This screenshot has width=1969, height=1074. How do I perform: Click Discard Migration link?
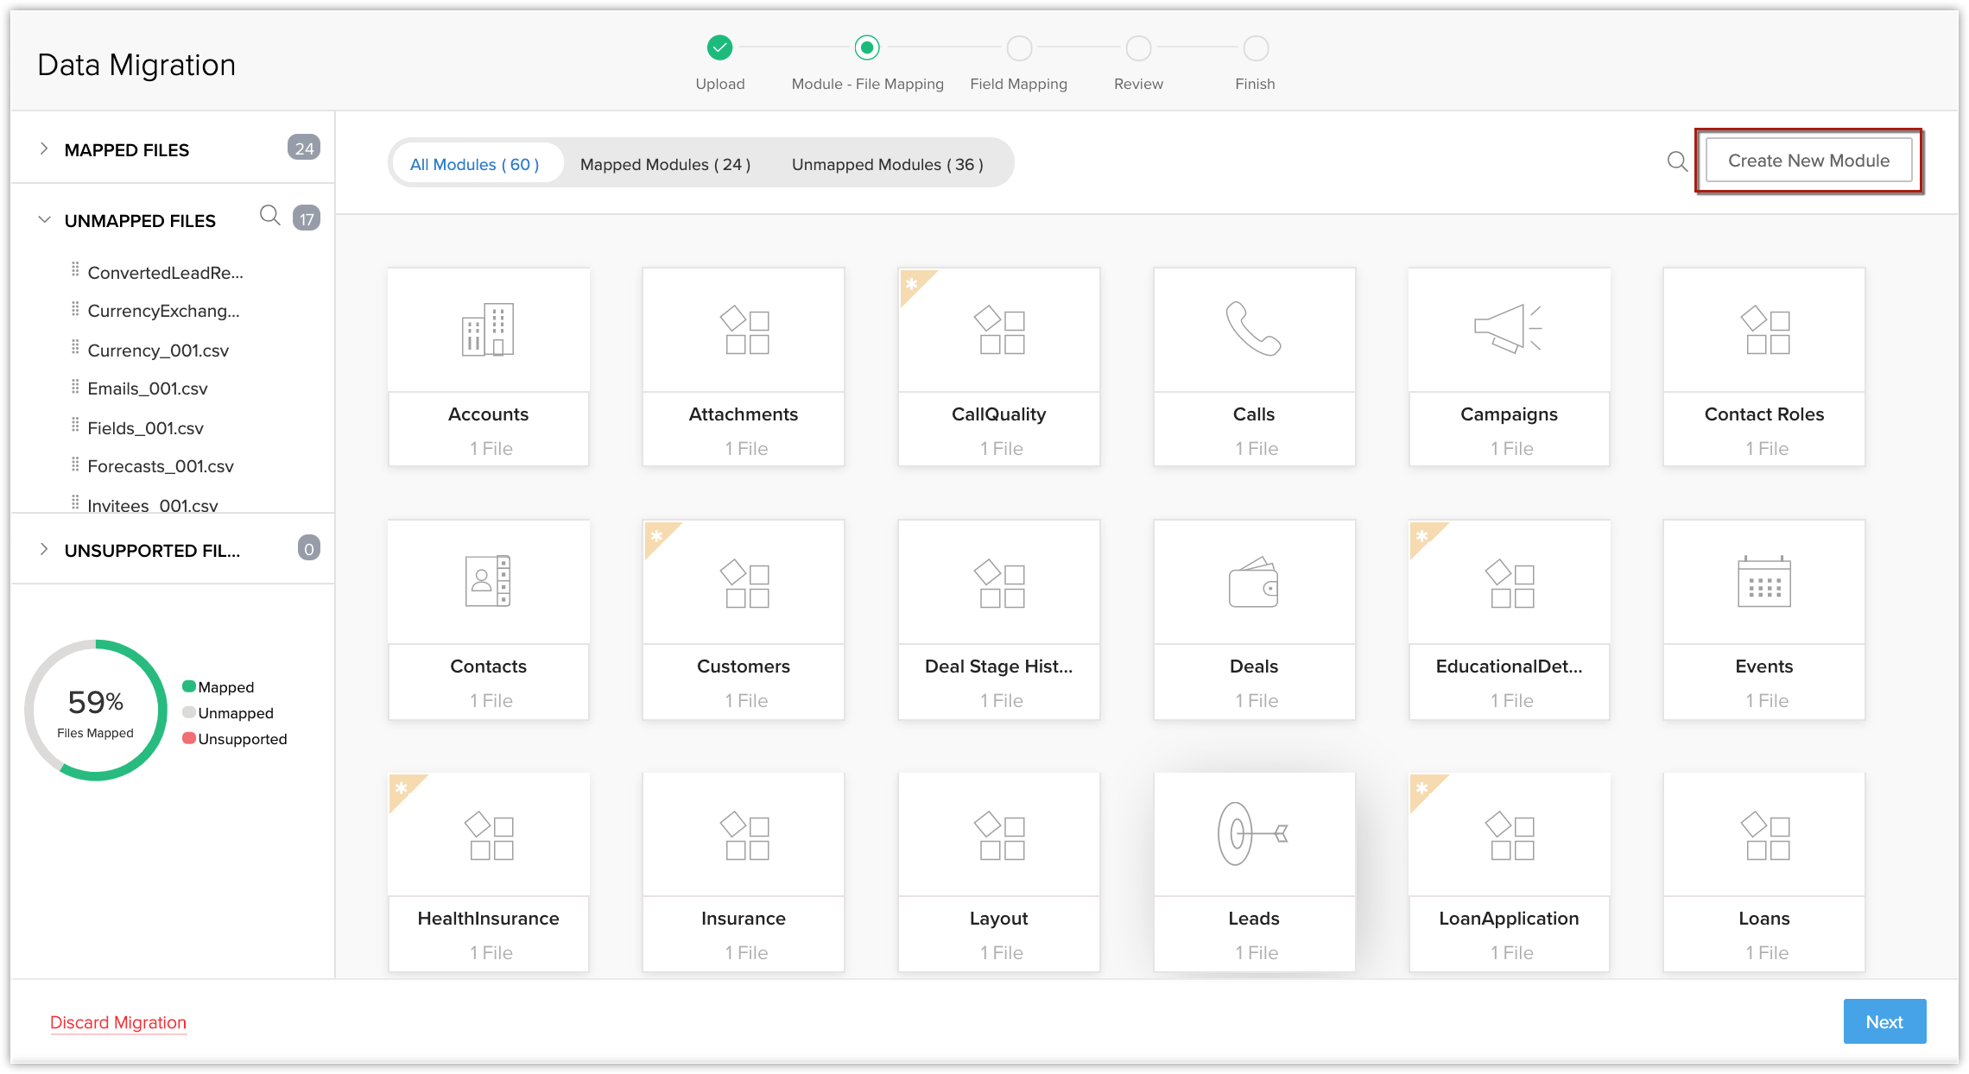tap(118, 1022)
